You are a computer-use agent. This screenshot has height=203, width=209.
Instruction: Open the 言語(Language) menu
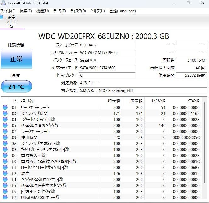(x=123, y=11)
